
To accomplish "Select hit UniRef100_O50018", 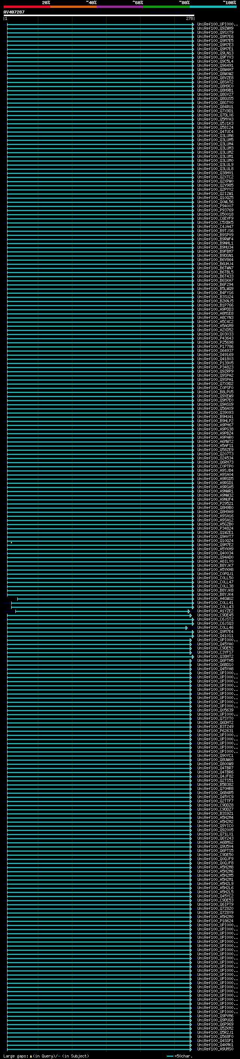I will click(x=215, y=214).
